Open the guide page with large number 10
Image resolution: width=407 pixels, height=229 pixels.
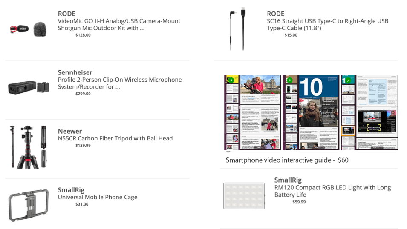pos(311,112)
